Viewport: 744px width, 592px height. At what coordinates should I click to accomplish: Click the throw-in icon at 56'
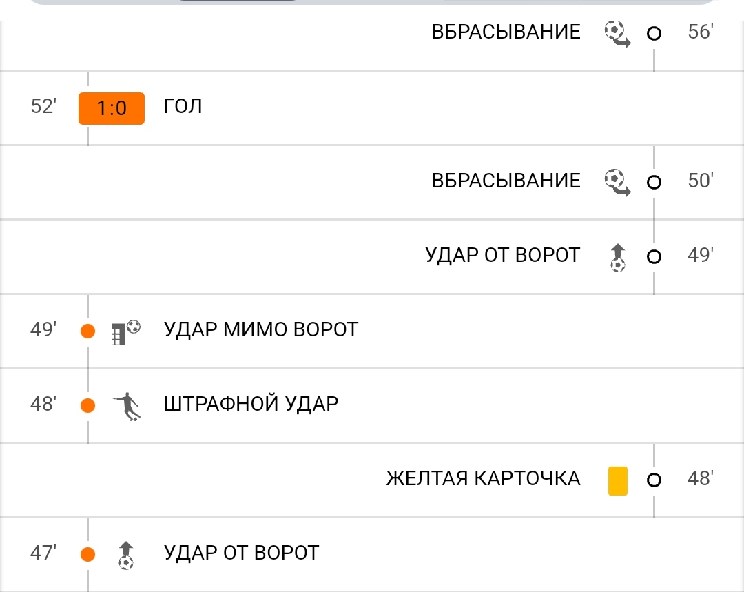617,34
